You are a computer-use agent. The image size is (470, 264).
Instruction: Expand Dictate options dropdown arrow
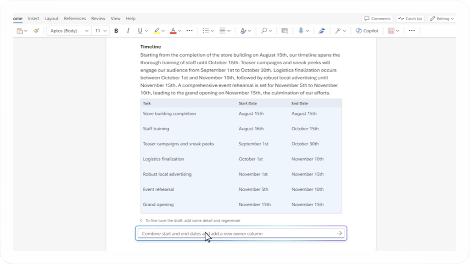tap(308, 31)
